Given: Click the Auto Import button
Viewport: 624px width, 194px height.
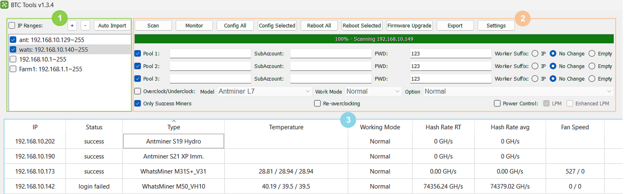Looking at the screenshot, I should [112, 25].
